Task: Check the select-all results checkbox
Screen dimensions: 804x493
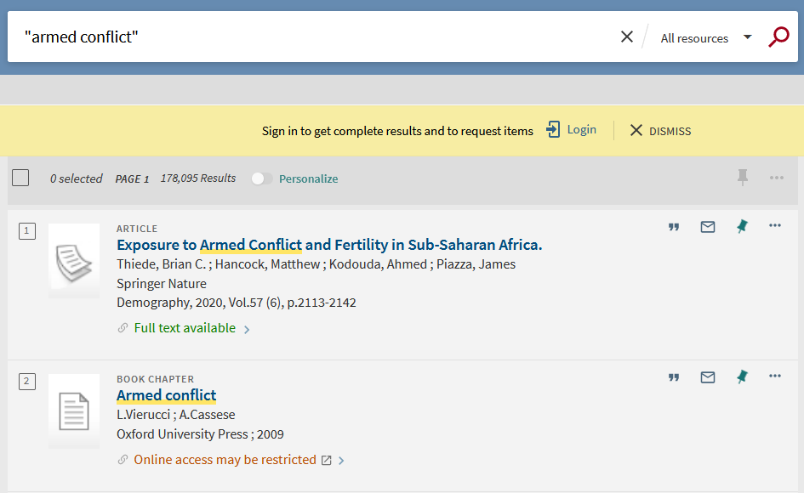Action: point(20,178)
